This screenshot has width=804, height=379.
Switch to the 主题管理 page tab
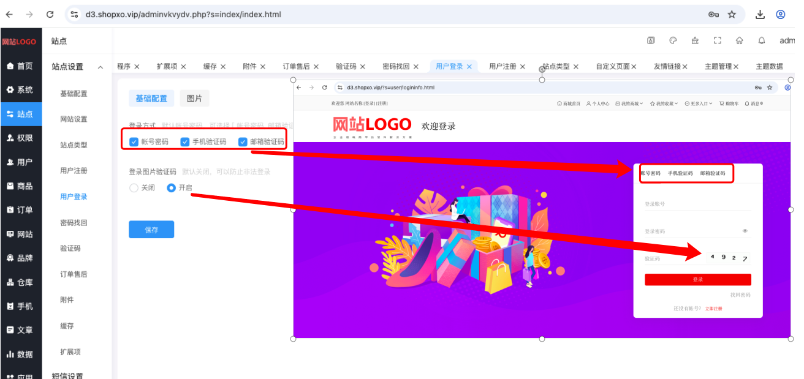[x=718, y=66]
